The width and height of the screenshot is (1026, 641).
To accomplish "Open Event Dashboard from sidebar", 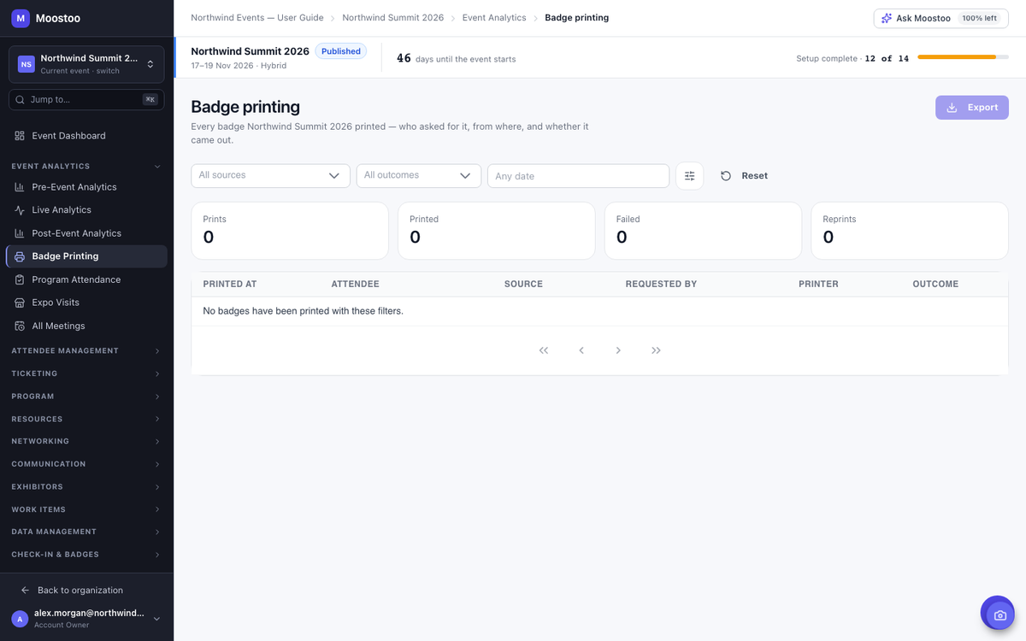I will click(x=86, y=136).
